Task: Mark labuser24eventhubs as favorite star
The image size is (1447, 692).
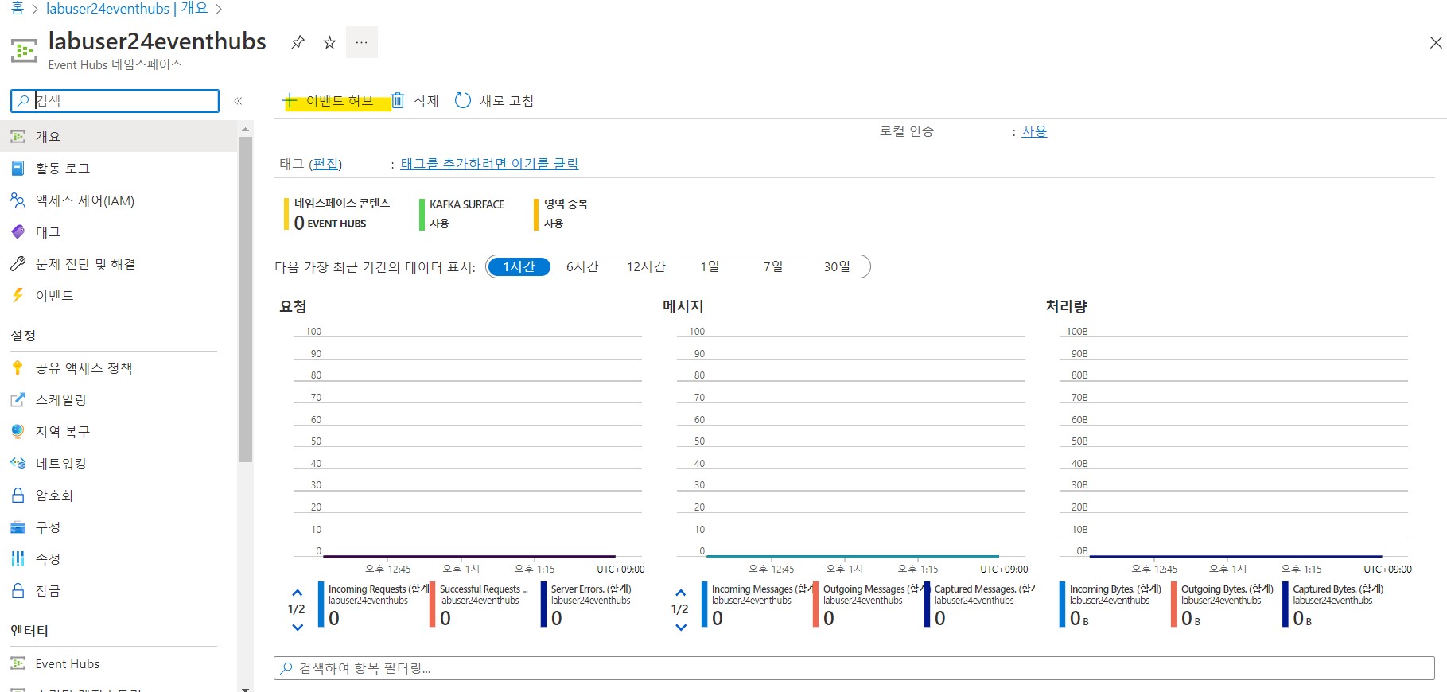Action: pyautogui.click(x=329, y=42)
